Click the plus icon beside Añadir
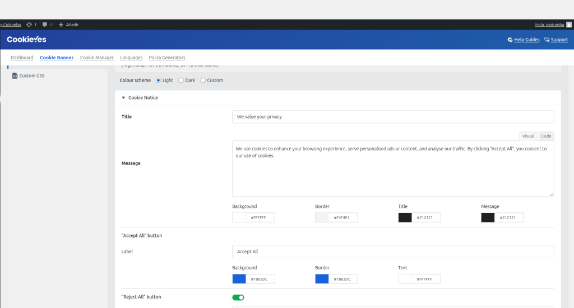Screen dimensions: 574x308 coord(61,25)
